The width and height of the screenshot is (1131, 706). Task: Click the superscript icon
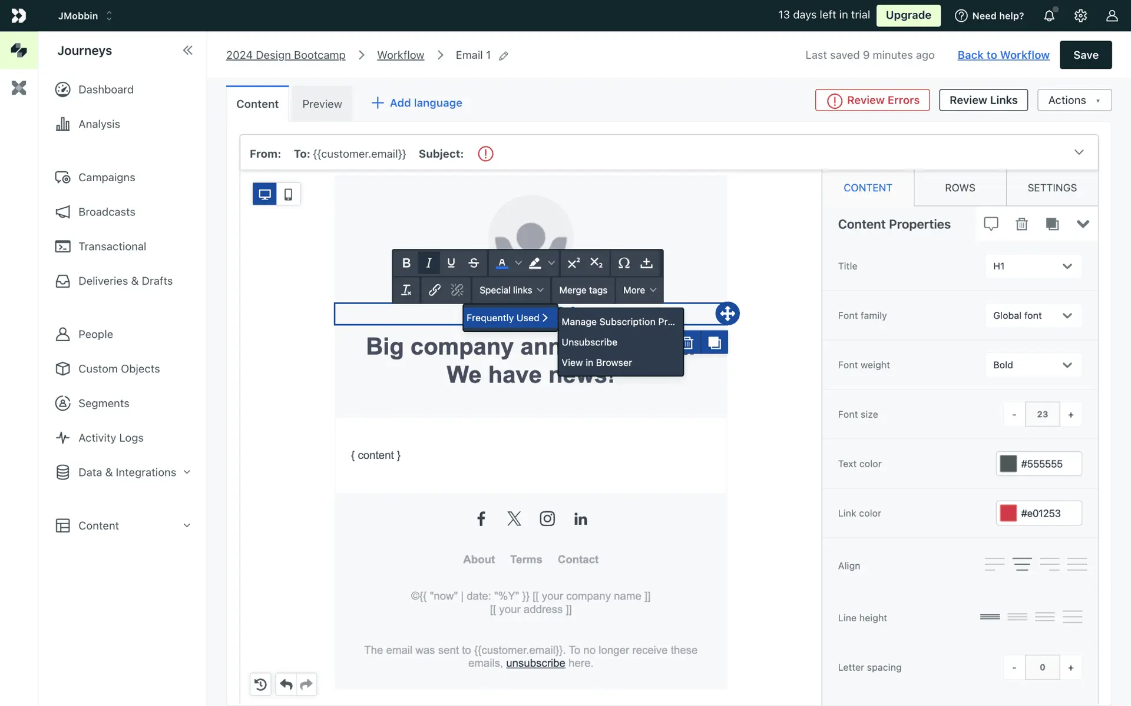coord(573,263)
